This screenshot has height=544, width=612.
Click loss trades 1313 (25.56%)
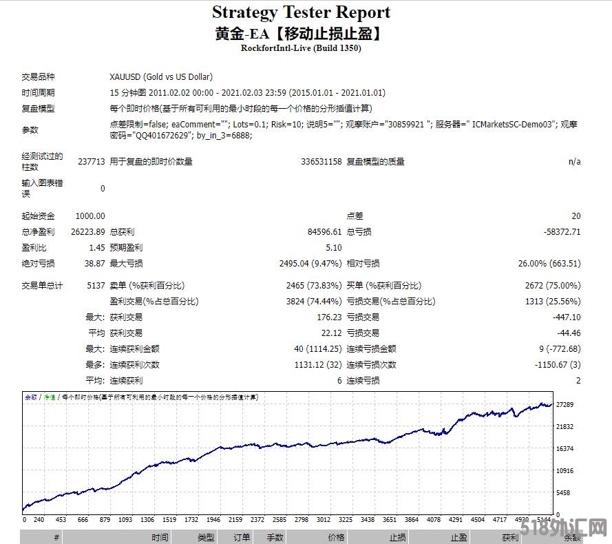(x=553, y=302)
